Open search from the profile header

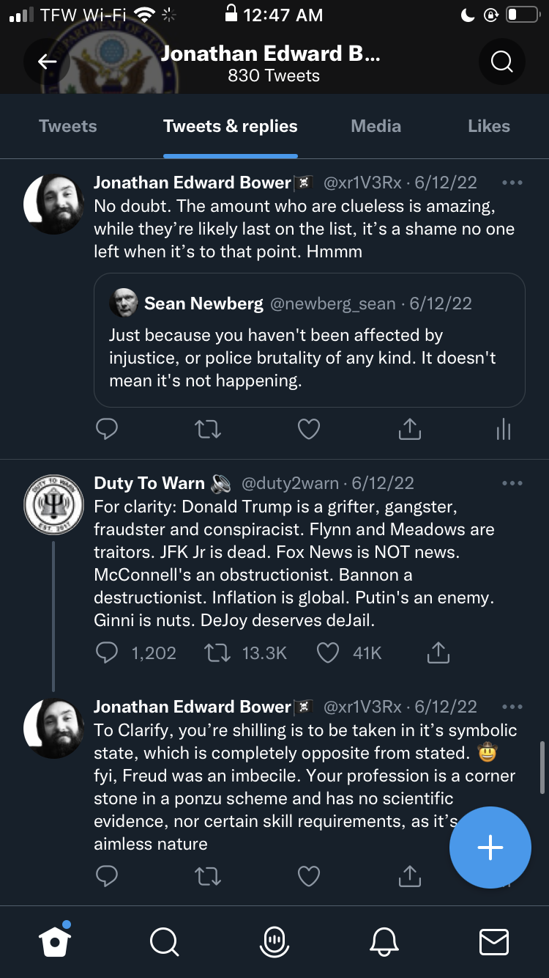click(501, 62)
